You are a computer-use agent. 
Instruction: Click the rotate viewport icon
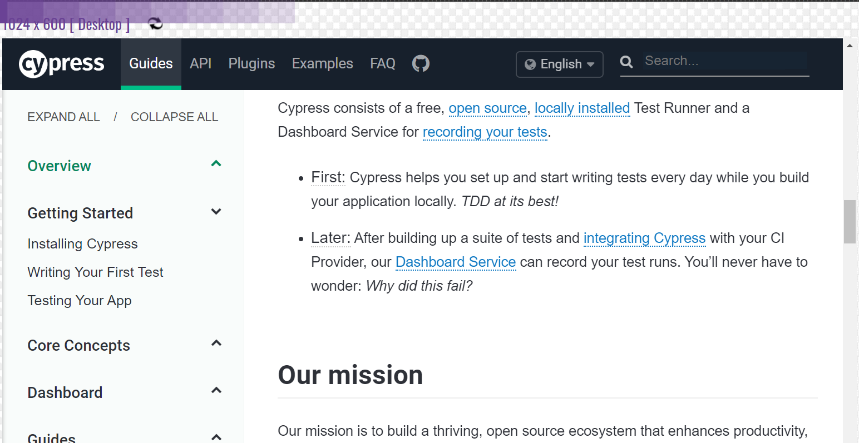pos(155,23)
